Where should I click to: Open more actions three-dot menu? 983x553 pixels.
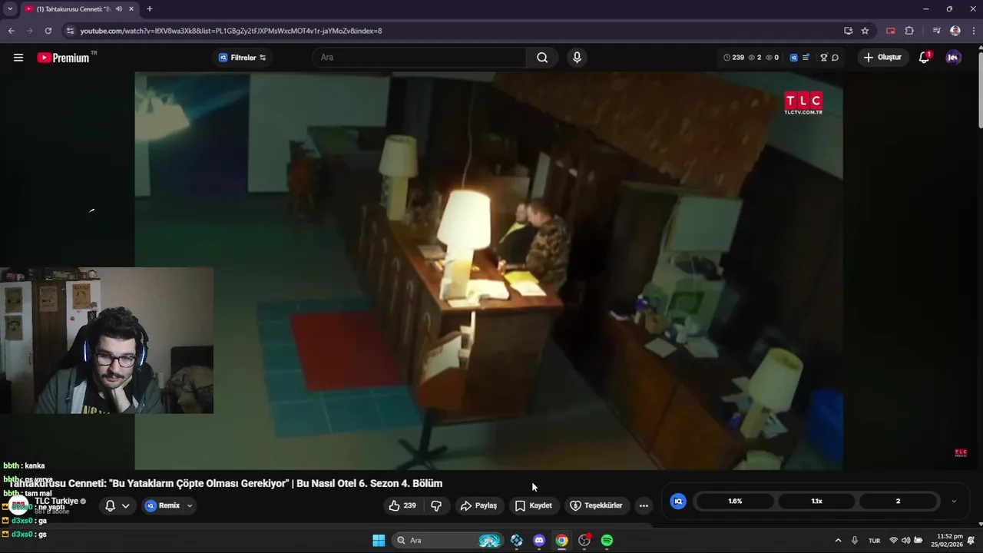click(x=644, y=505)
